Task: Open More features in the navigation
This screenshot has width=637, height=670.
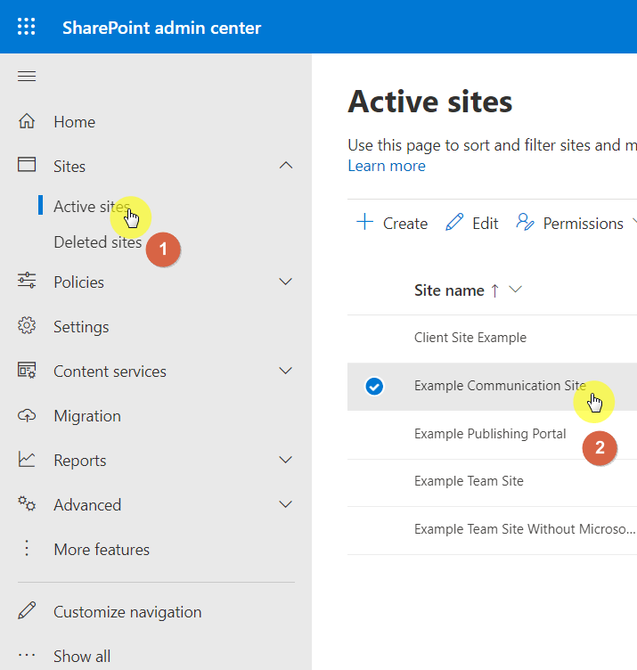Action: (102, 550)
